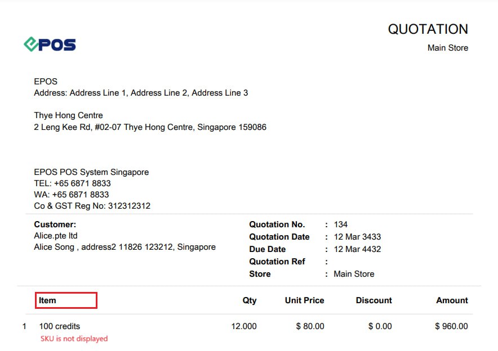The image size is (498, 351).
Task: Select the Unit Price column header
Action: 304,300
